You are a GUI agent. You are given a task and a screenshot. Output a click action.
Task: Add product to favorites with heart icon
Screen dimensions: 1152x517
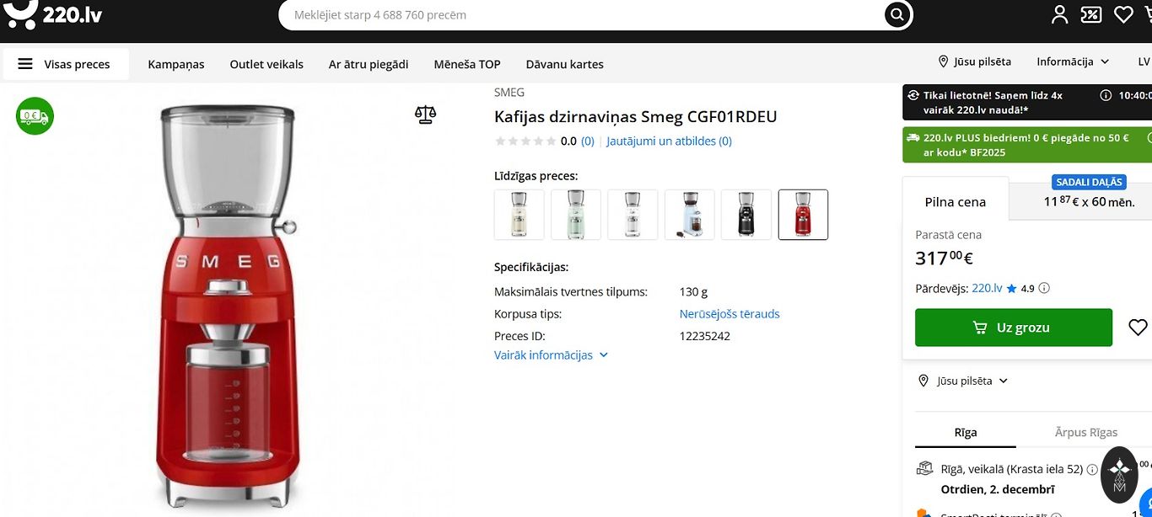click(x=1138, y=328)
